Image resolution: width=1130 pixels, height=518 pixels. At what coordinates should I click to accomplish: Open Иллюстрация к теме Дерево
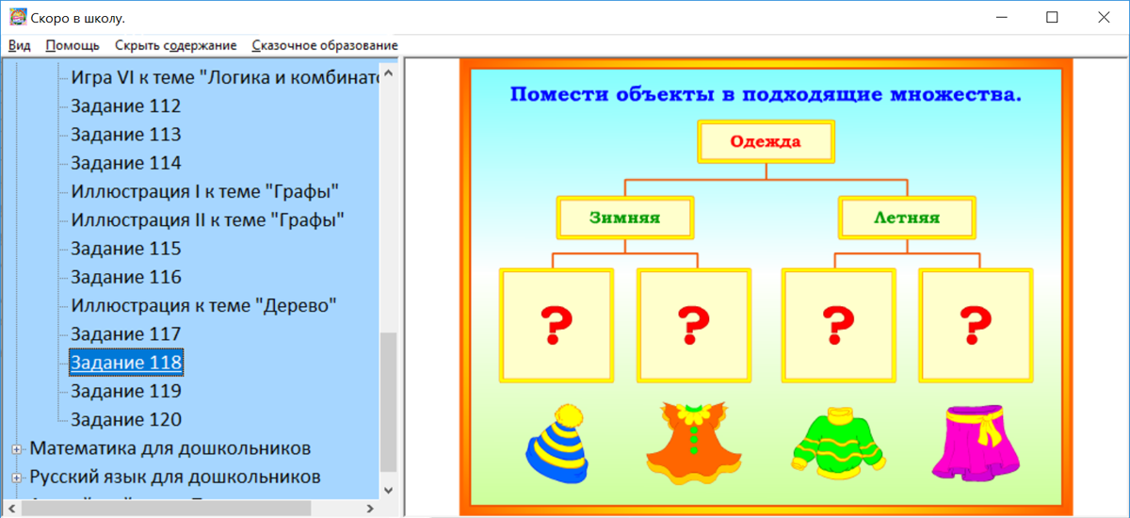click(204, 306)
